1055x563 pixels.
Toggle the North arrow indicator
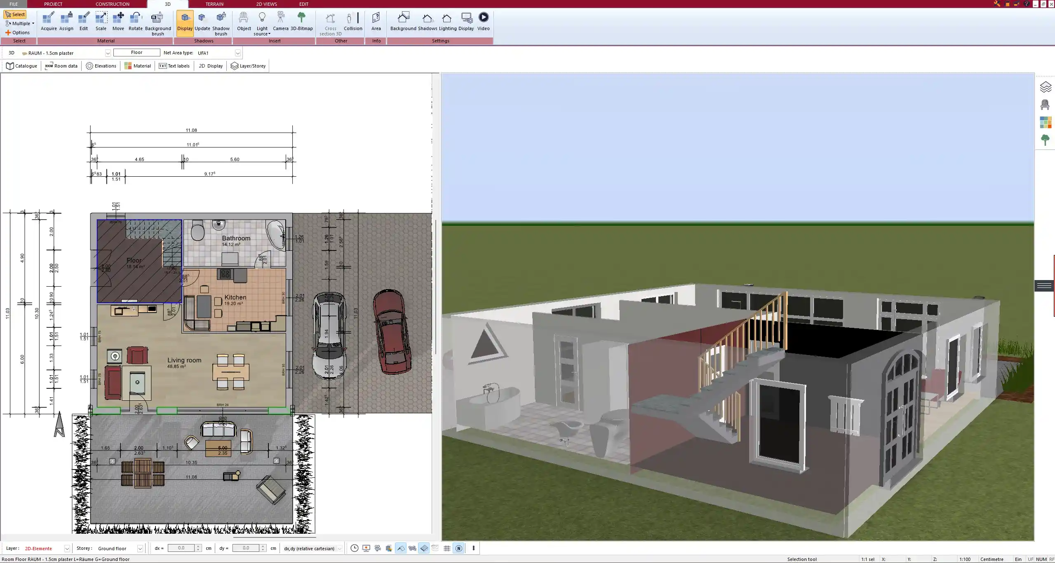(458, 548)
